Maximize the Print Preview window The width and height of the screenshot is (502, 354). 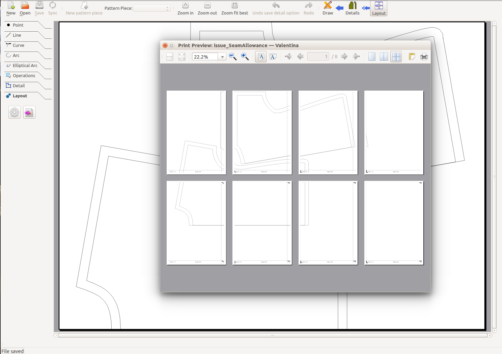pyautogui.click(x=171, y=45)
